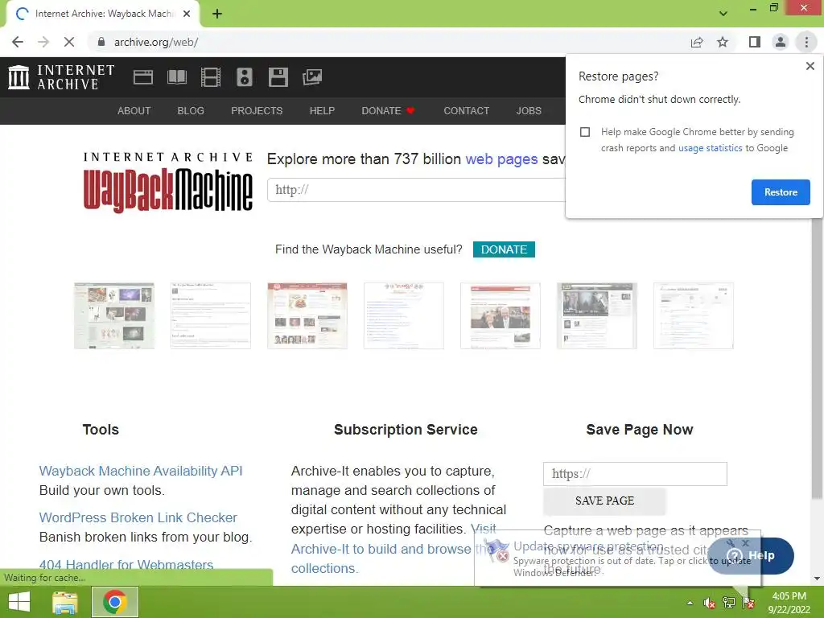Select the Internet Archive Wayback Machine tab
824x618 pixels.
[x=103, y=14]
